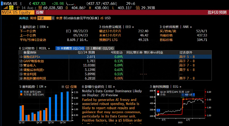The height and width of the screenshot is (126, 229).
Task: Open 盈利预测图 EEG link
Action: coord(165,87)
